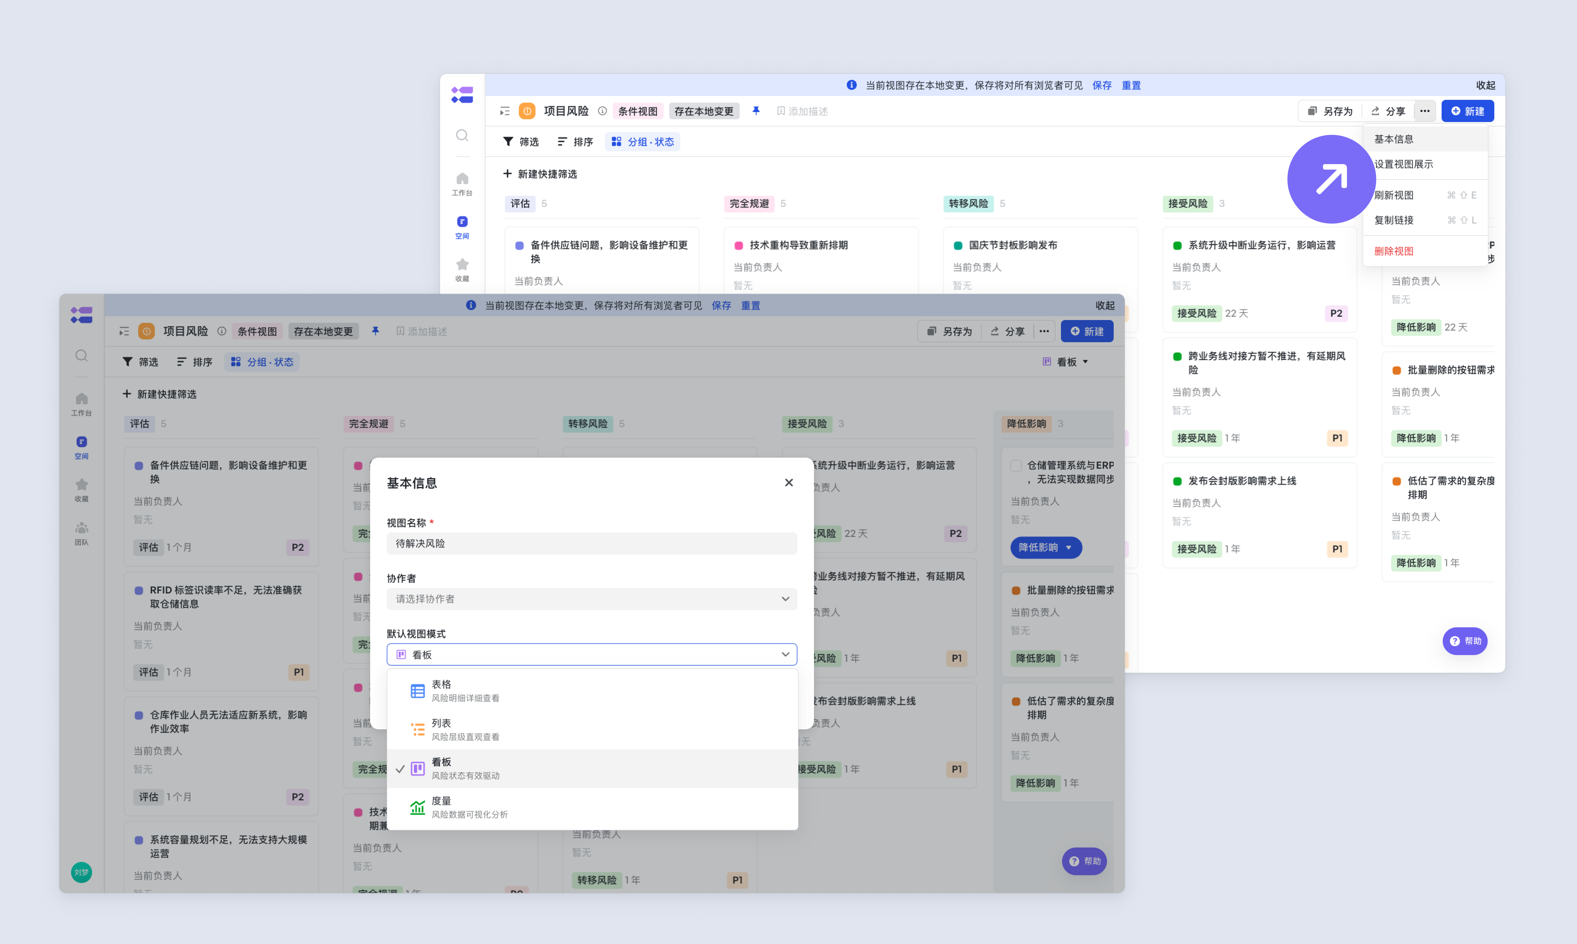Select the checked 看板 option in the list
The width and height of the screenshot is (1577, 944).
tap(592, 768)
